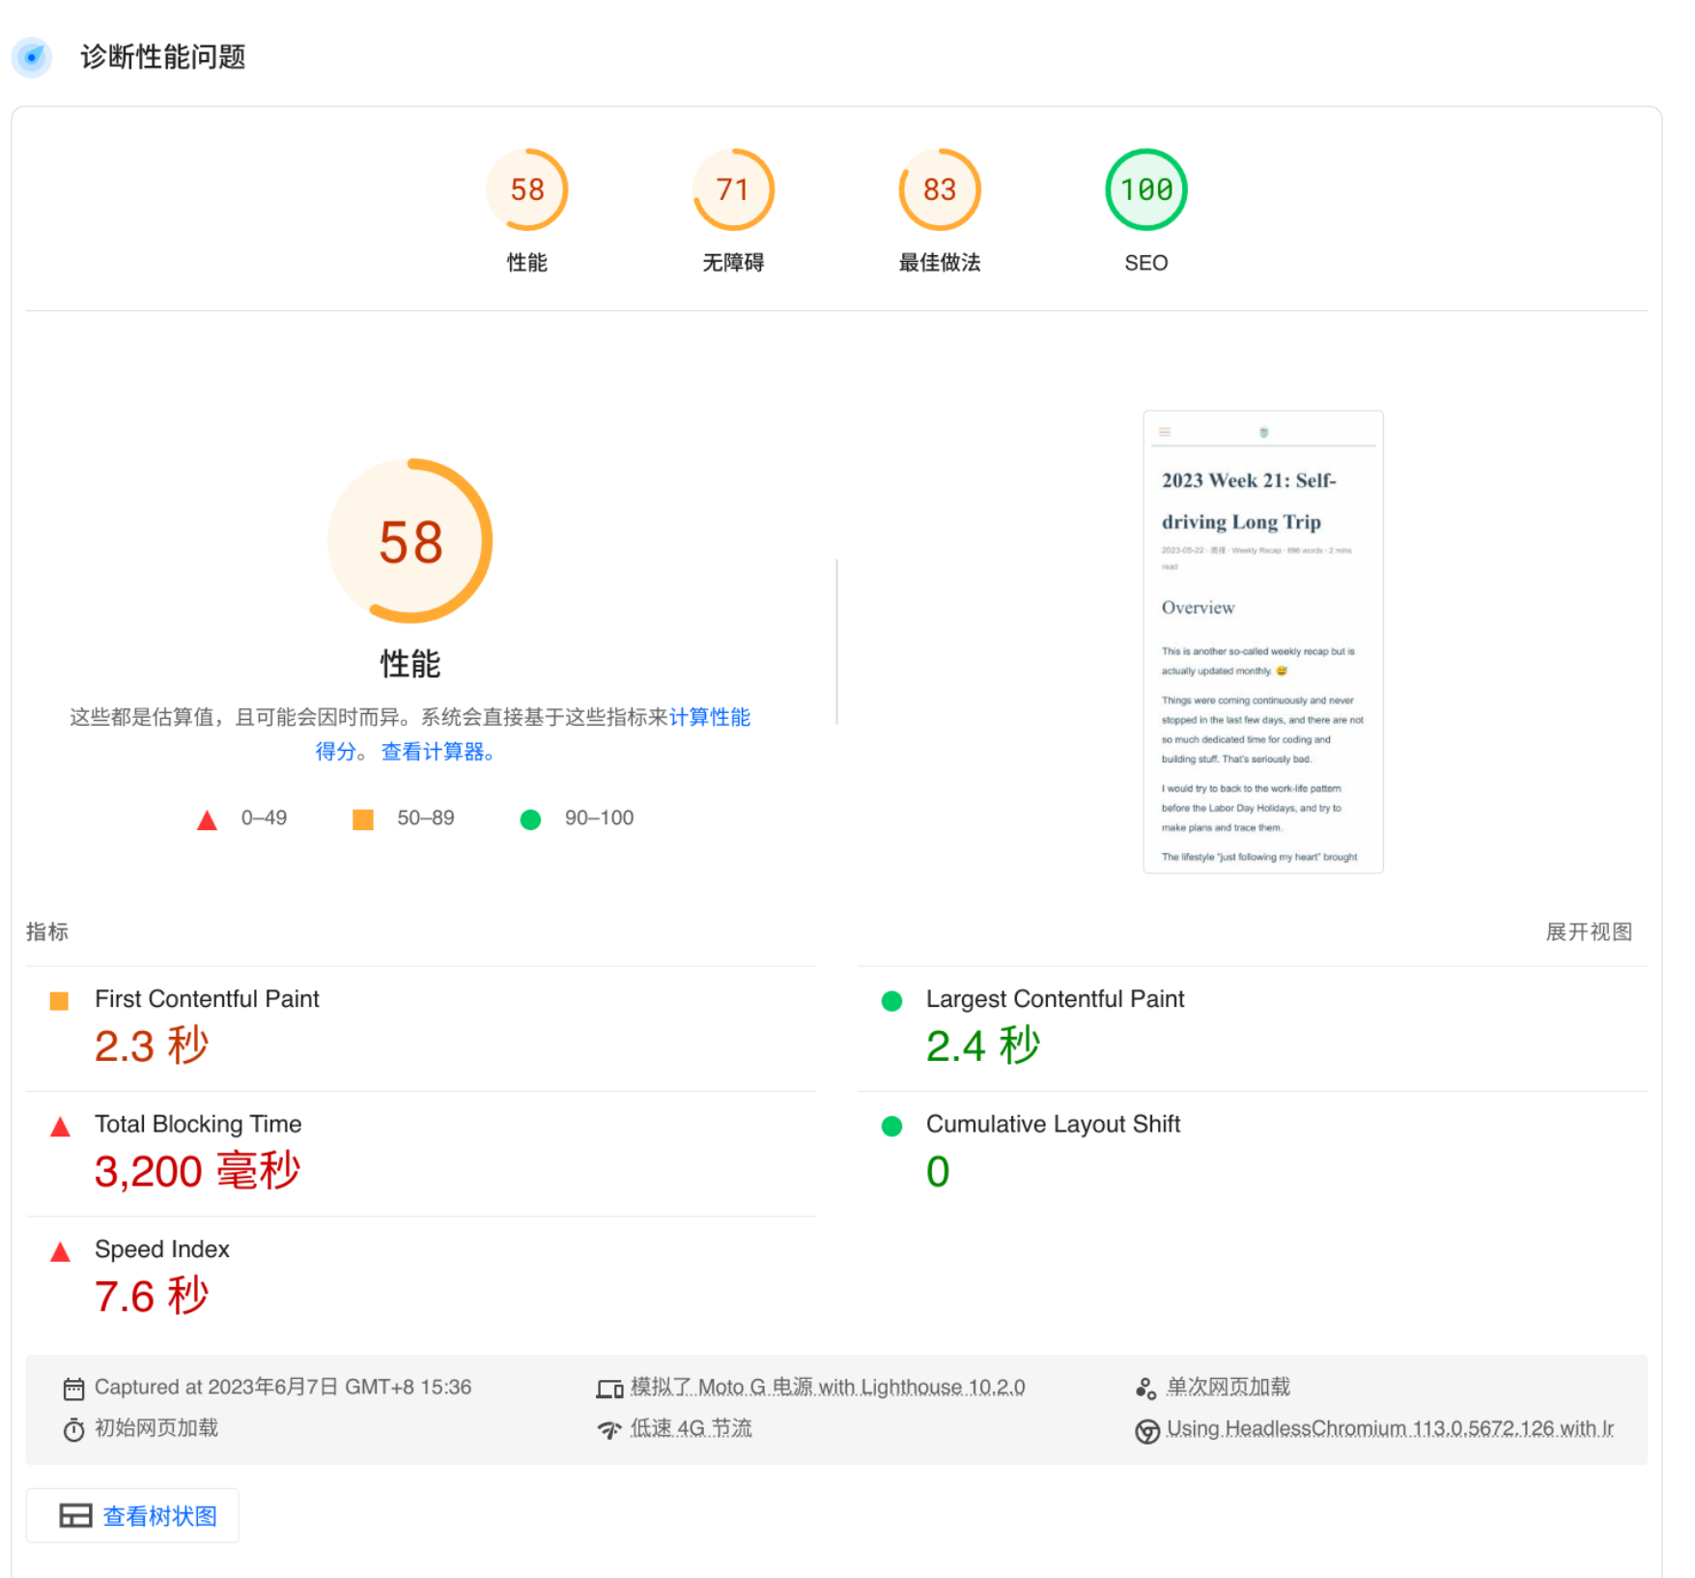This screenshot has height=1578, width=1695.
Task: Open the 'View calculator' link
Action: [437, 752]
